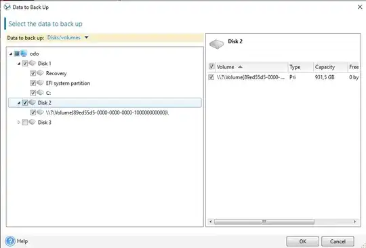This screenshot has height=248, width=366.
Task: Select the C: label in tree
Action: coord(48,93)
